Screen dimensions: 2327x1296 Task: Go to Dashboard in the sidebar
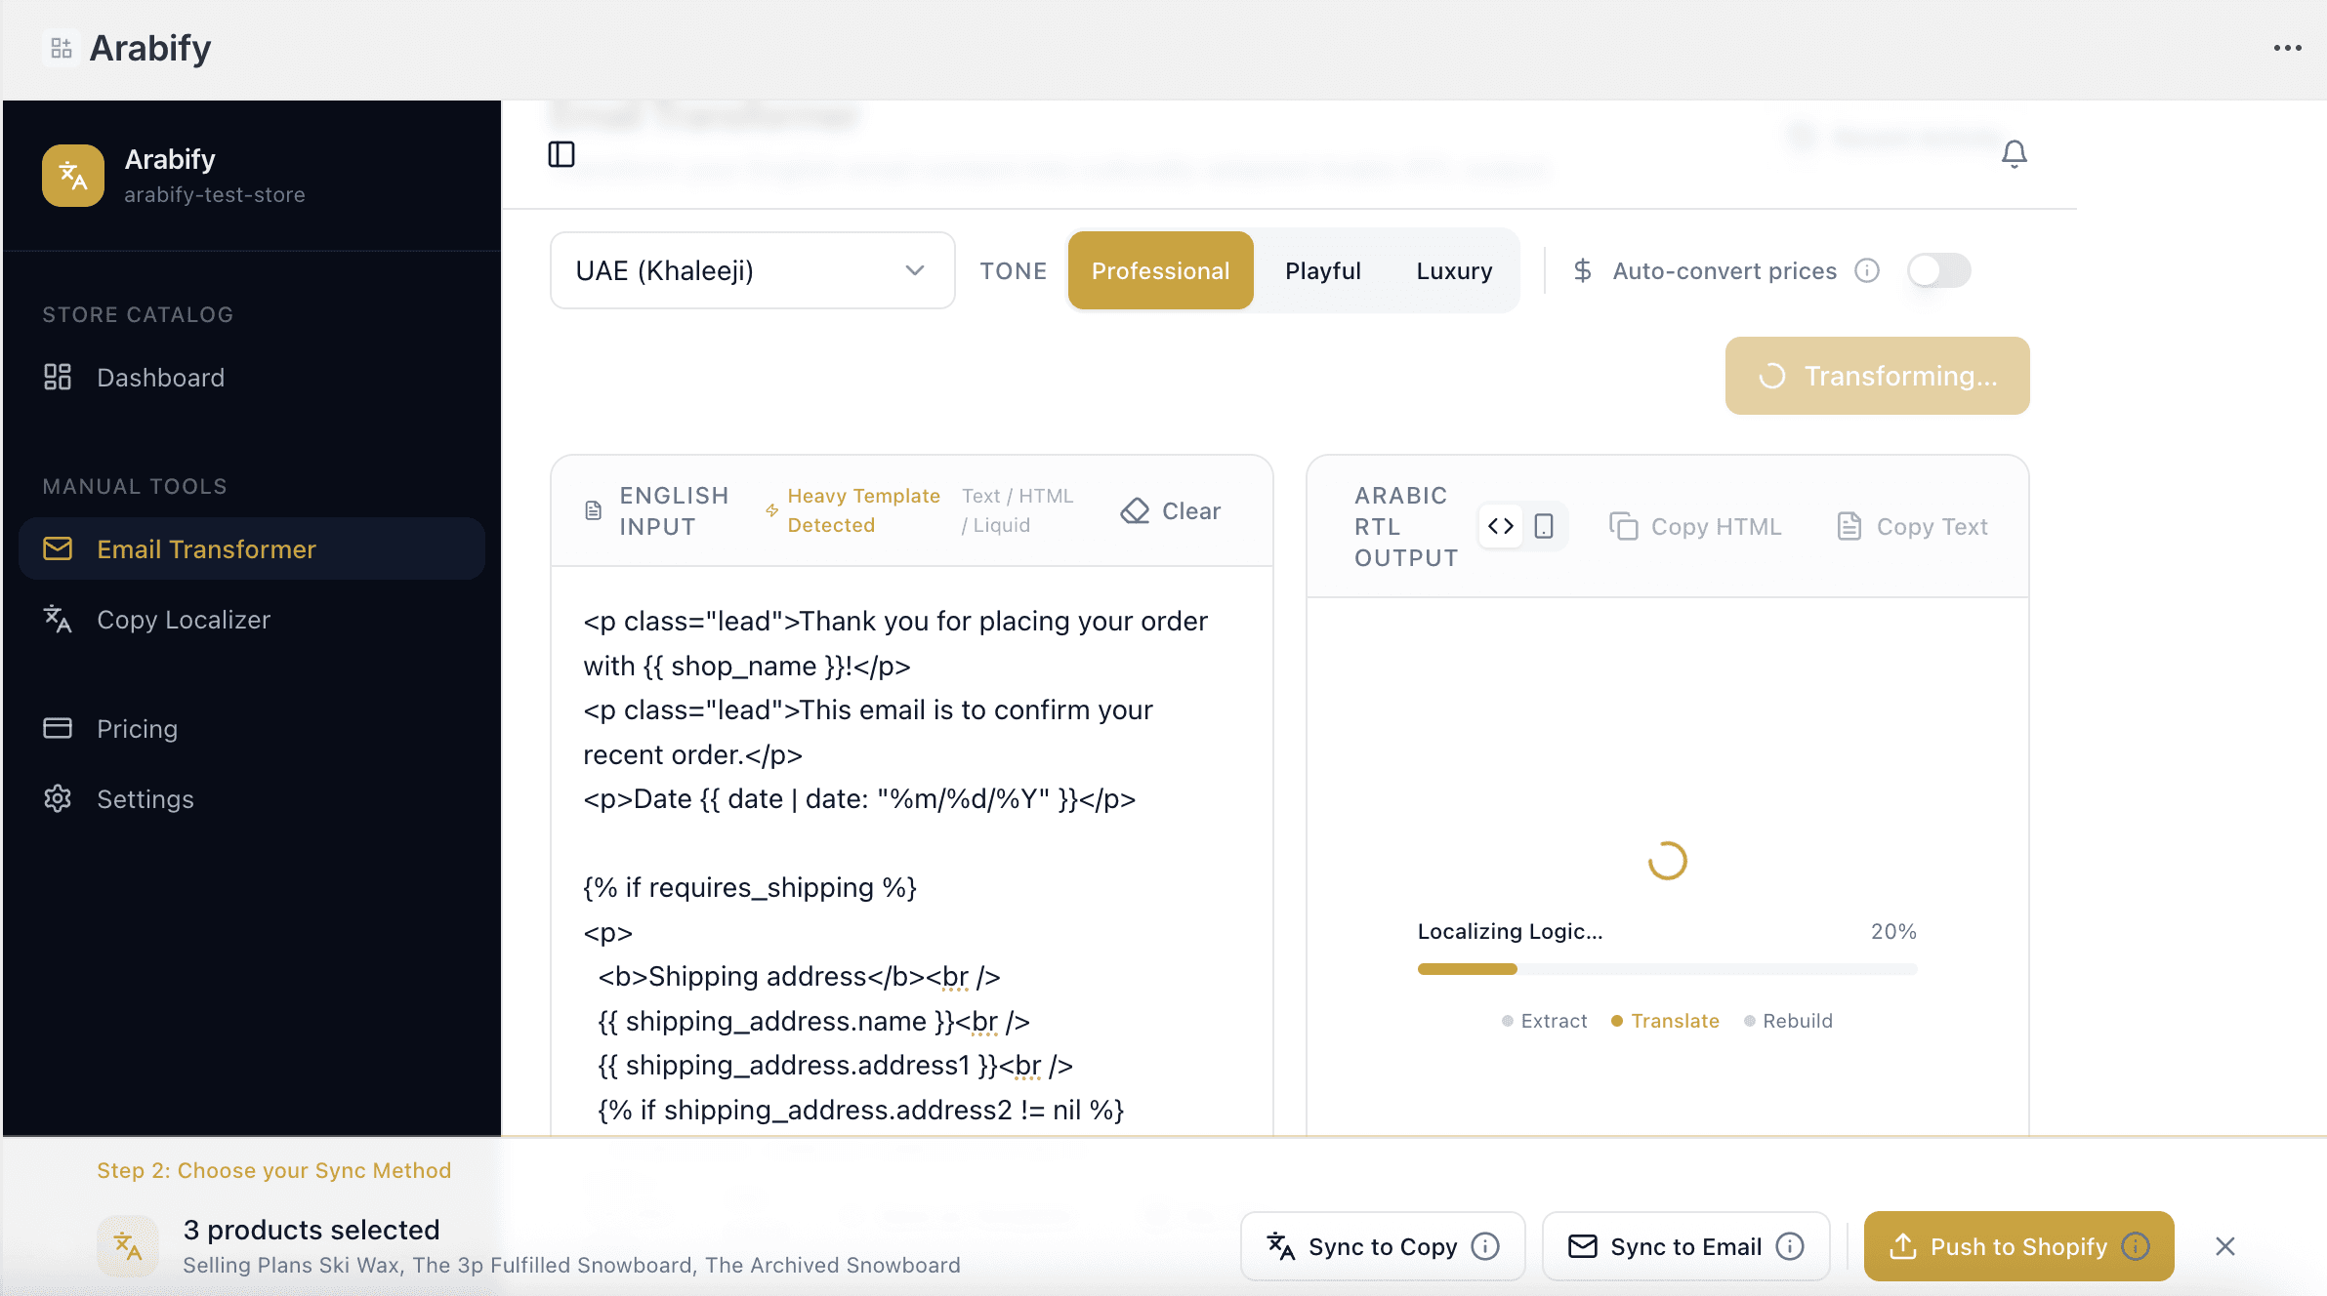click(x=160, y=378)
